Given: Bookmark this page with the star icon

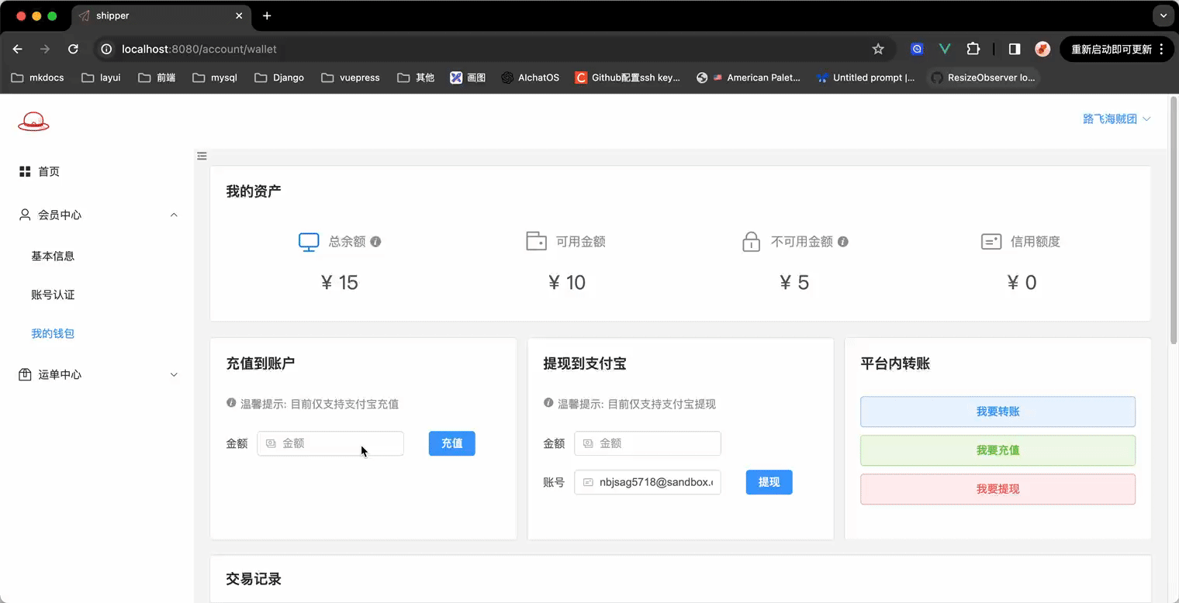Looking at the screenshot, I should [x=878, y=49].
